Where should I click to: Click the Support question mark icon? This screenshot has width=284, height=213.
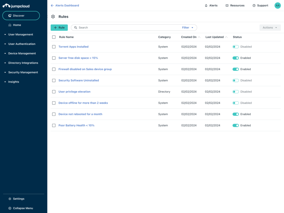[x=254, y=6]
